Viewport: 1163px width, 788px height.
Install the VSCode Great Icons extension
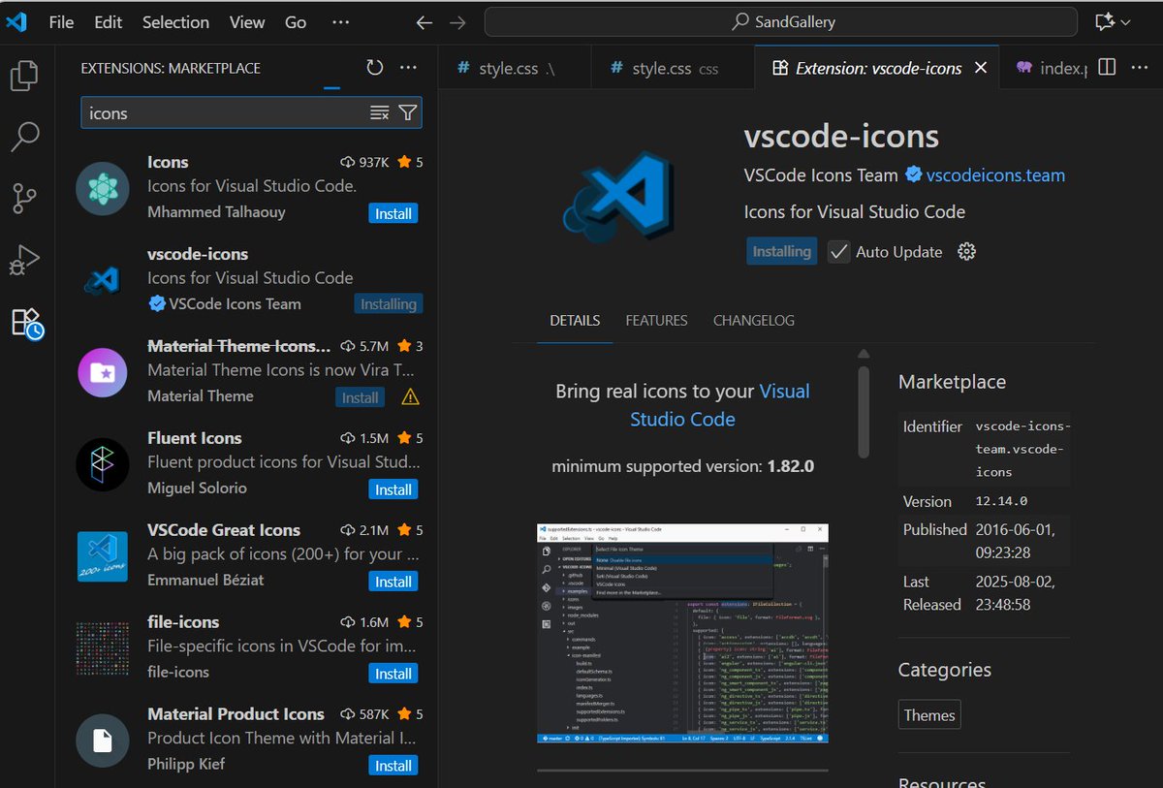393,582
